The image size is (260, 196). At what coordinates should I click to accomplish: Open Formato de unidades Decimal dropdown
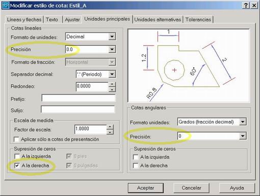[112, 37]
